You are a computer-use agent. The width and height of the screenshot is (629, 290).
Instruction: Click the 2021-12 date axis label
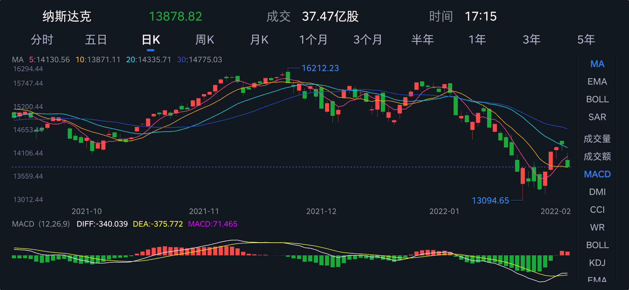321,211
